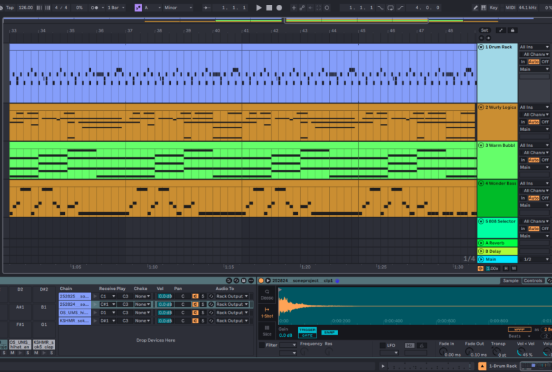
Task: Open All Ins dropdown on Drum Rack track
Action: [x=534, y=47]
